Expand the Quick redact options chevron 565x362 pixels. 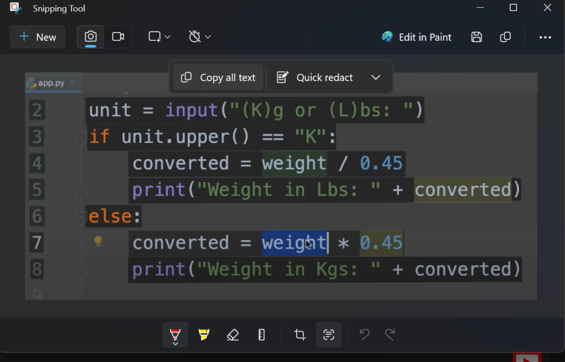click(376, 77)
